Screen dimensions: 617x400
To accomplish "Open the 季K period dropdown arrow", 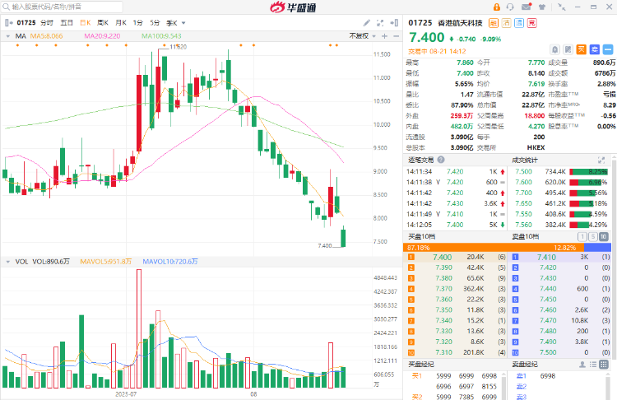I will (x=183, y=23).
